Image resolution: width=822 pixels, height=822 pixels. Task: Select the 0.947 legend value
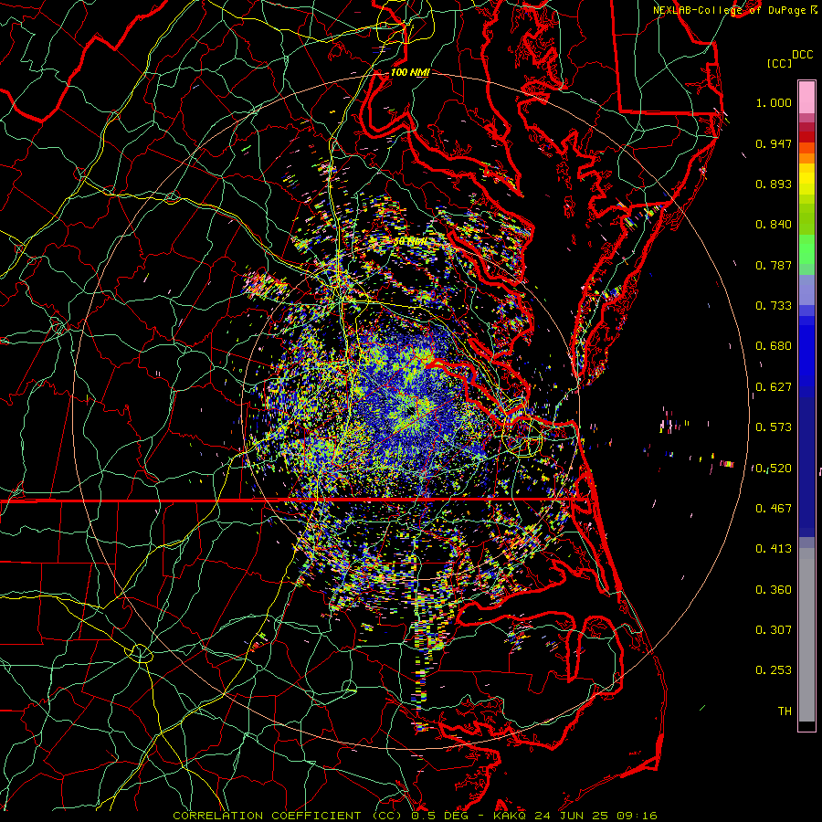(774, 143)
